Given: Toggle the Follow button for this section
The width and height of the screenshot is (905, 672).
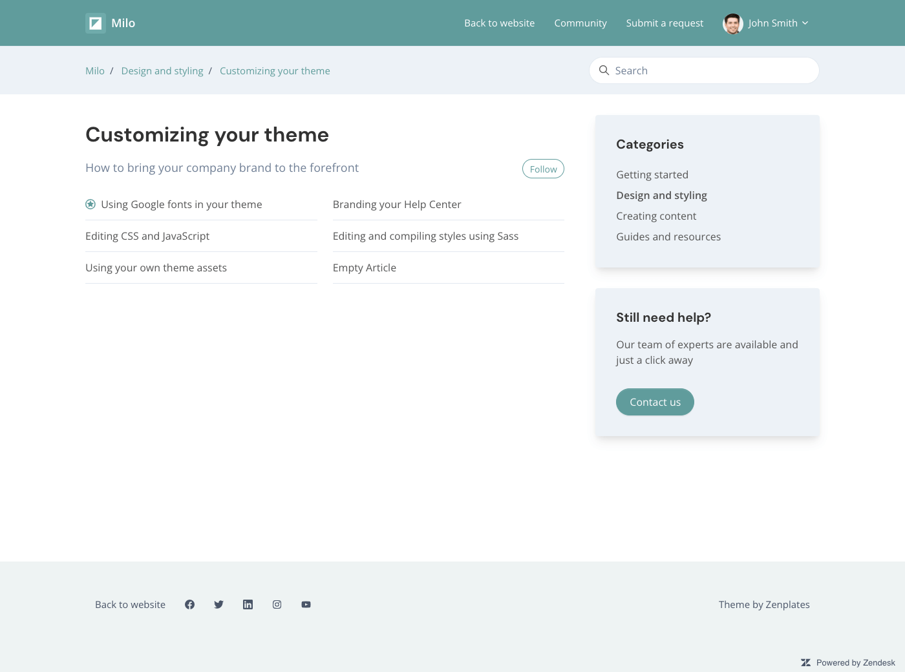Looking at the screenshot, I should pos(543,169).
